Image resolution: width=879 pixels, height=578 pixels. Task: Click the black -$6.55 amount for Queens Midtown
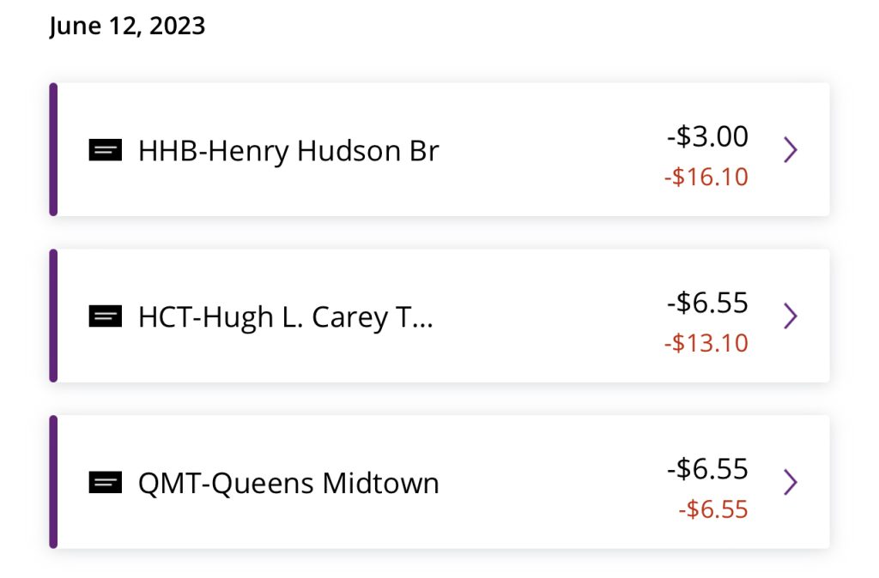tap(707, 468)
